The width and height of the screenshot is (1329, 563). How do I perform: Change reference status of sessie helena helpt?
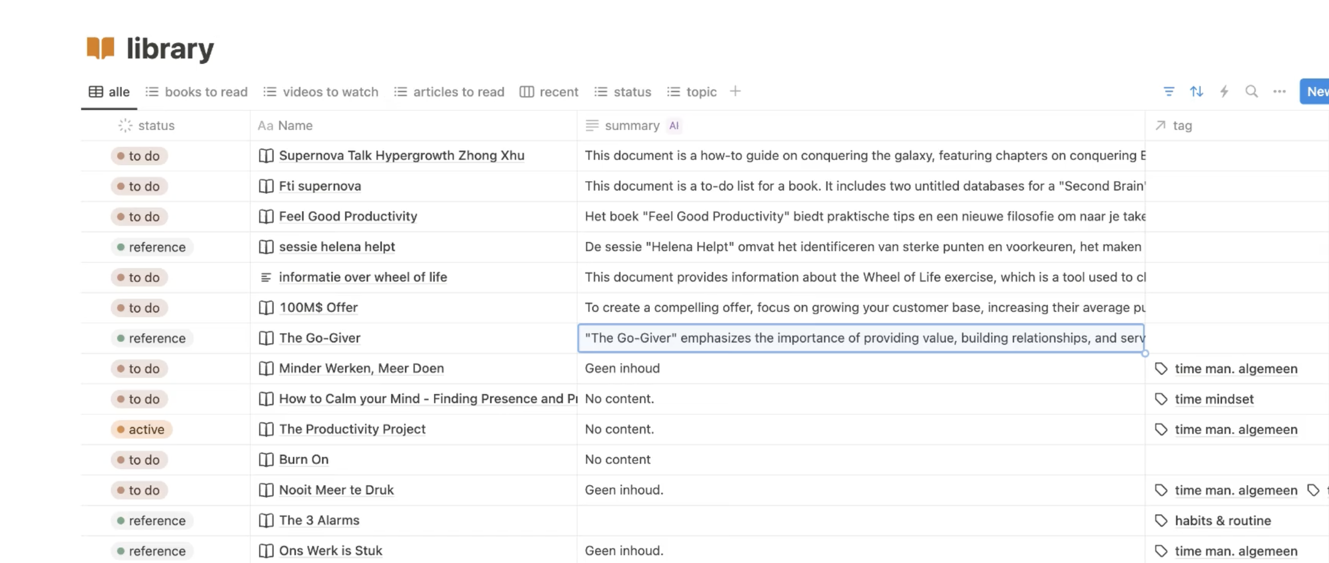(x=152, y=247)
